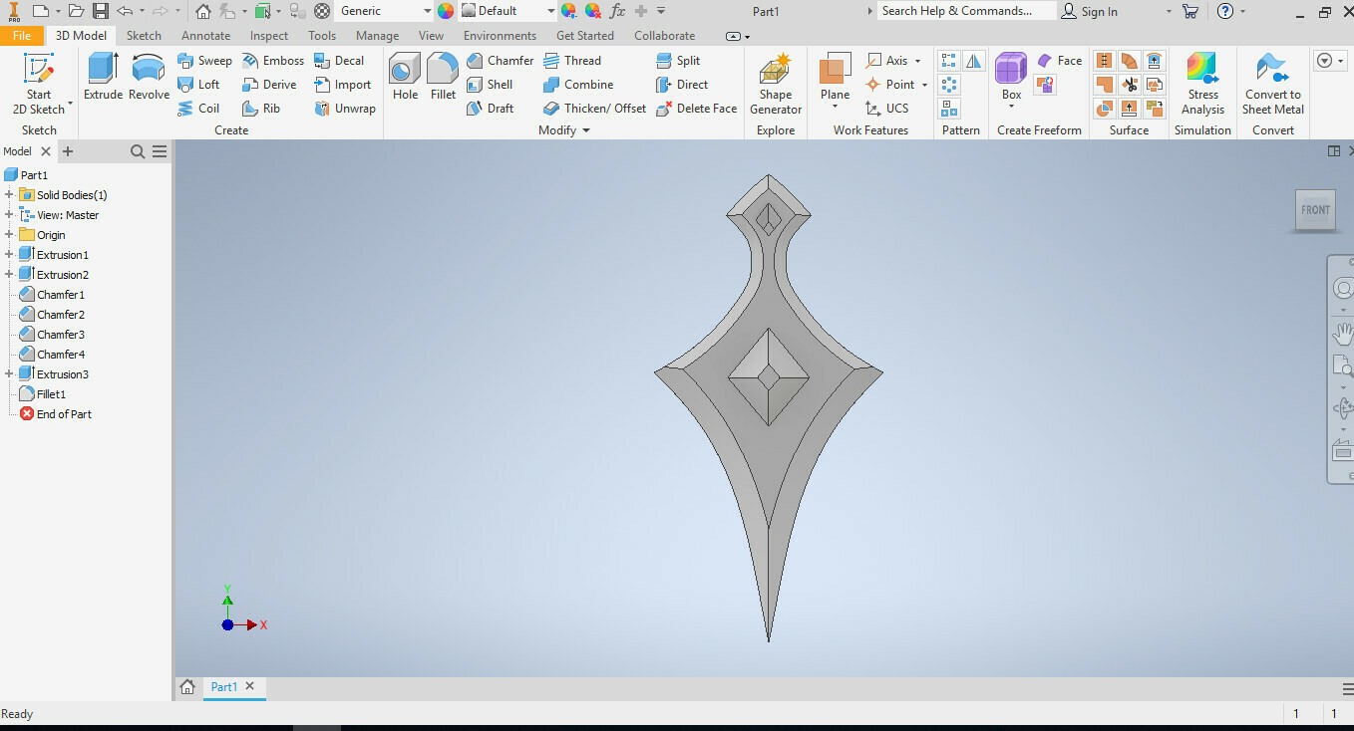1354x731 pixels.
Task: Select Fillet1 in the model tree
Action: [x=51, y=394]
